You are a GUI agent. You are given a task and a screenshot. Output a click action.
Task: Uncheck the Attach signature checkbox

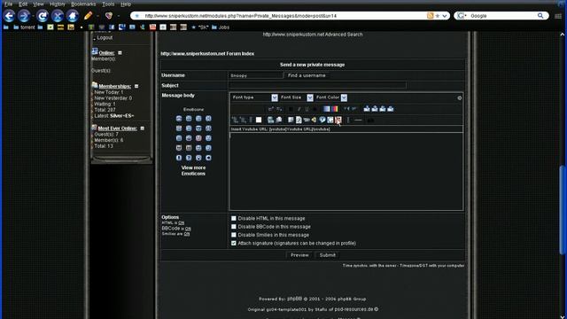(234, 243)
